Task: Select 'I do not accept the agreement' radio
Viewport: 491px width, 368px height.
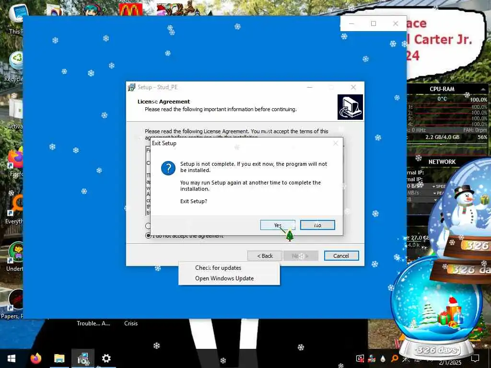Action: pos(148,235)
